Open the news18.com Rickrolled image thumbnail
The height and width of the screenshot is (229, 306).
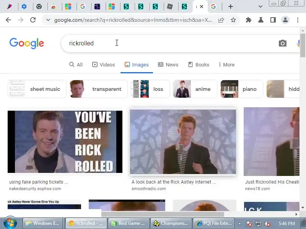pos(272,142)
